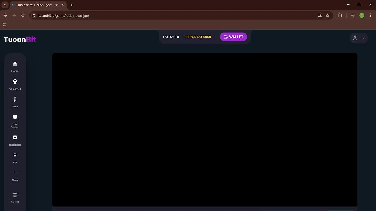Open the Chrome profile N avatar
The height and width of the screenshot is (211, 376).
click(x=362, y=16)
